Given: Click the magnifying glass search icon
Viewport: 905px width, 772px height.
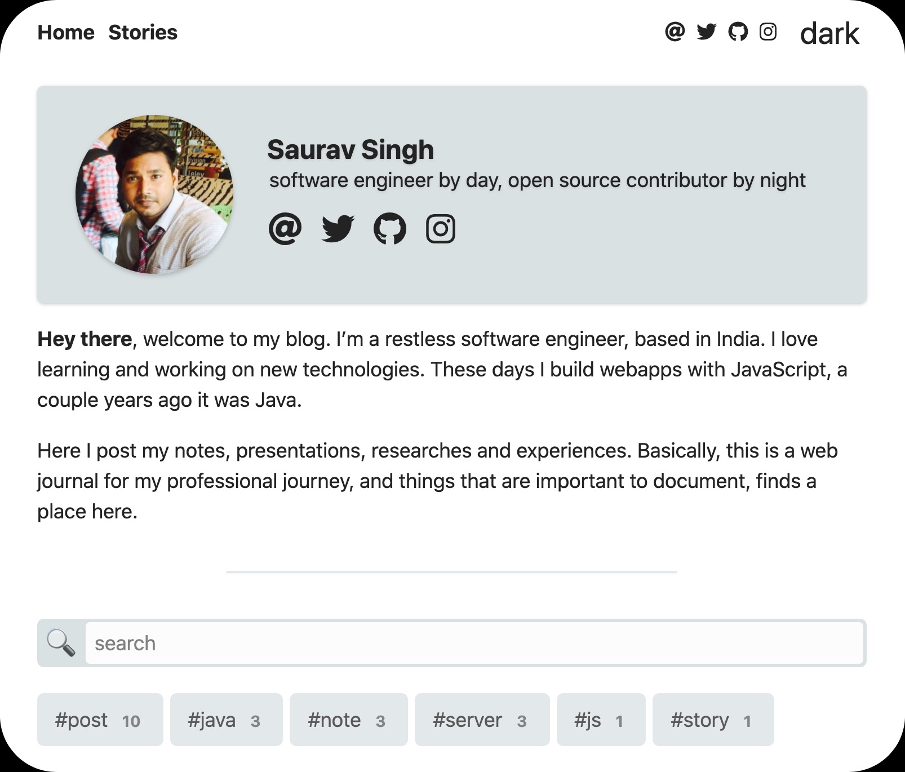Looking at the screenshot, I should pyautogui.click(x=61, y=642).
